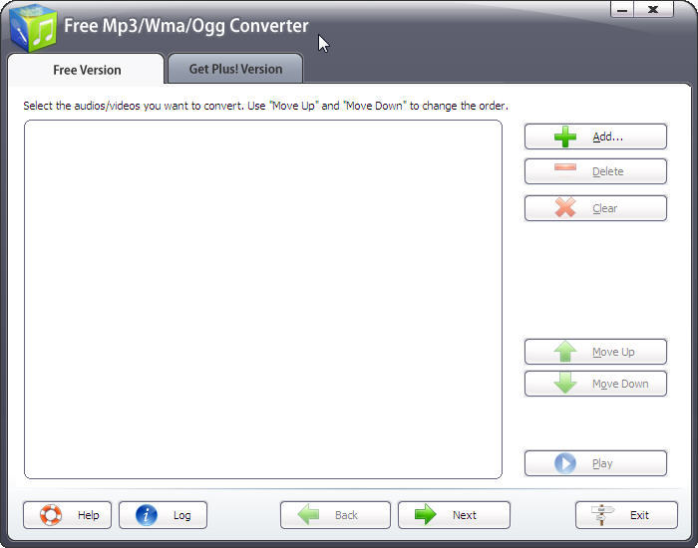
Task: Click the Delete button
Action: [595, 171]
